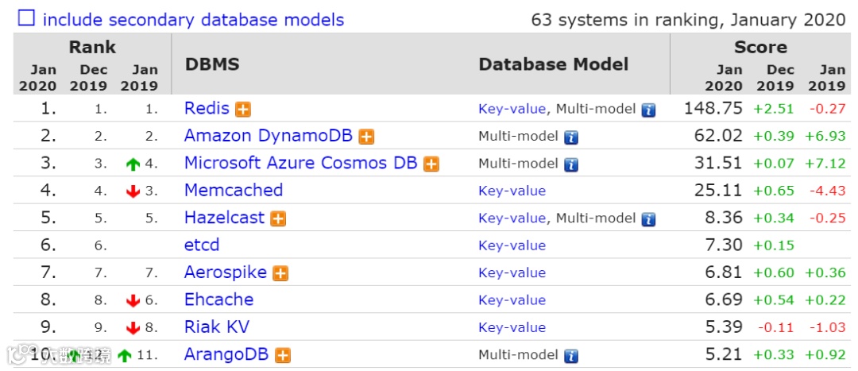
Task: Open the Memcached link
Action: click(234, 191)
